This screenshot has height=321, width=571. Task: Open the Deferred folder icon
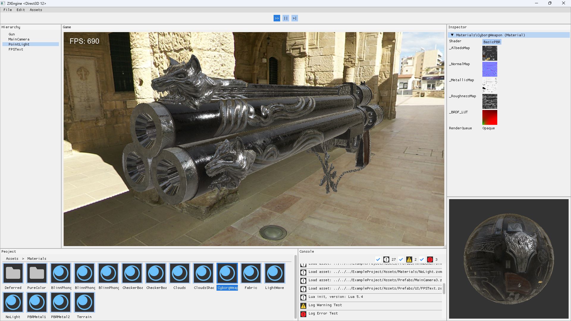(13, 273)
